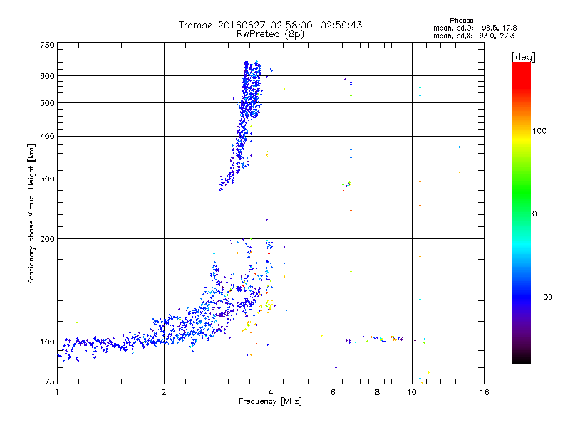The image size is (570, 427).
Task: Click the y-axis tick label "200"
Action: click(x=47, y=239)
